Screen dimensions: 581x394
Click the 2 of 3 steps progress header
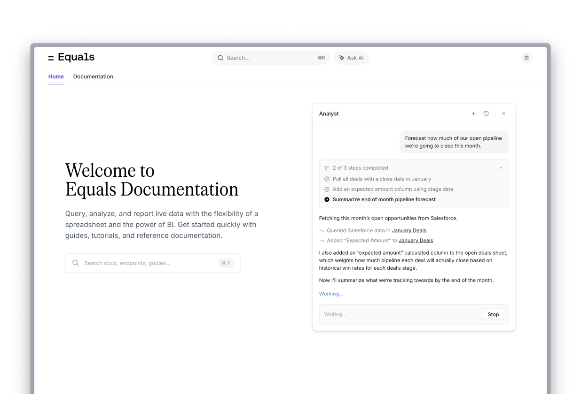360,167
